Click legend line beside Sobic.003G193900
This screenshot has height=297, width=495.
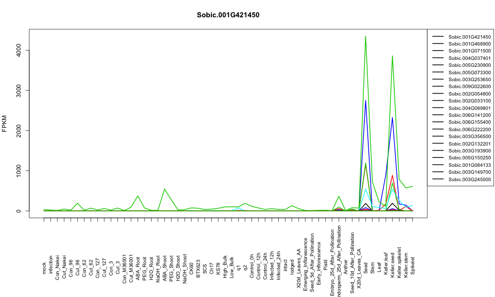pyautogui.click(x=438, y=150)
